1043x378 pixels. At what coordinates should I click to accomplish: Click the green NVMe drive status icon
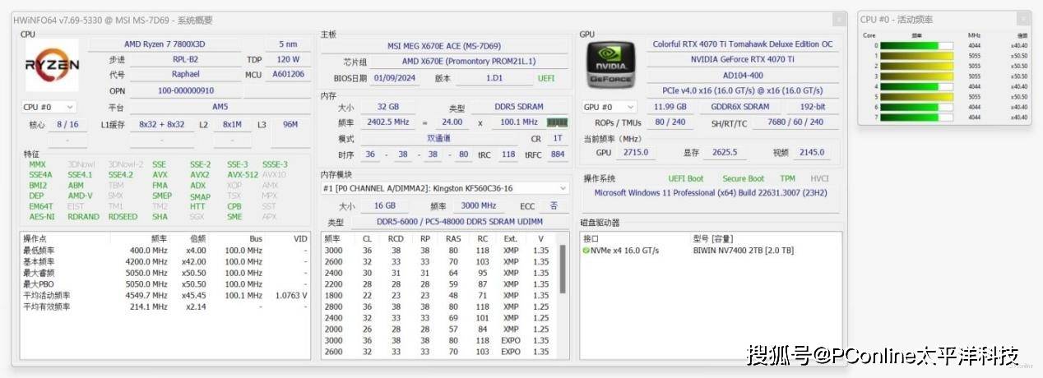click(586, 250)
